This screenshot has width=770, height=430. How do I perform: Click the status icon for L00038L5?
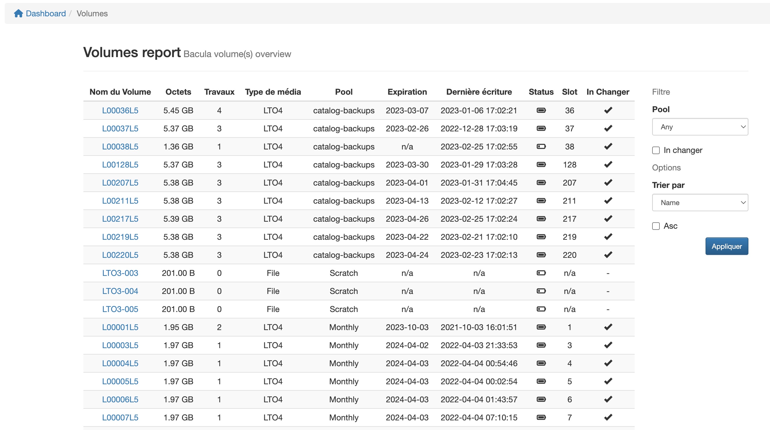(541, 147)
